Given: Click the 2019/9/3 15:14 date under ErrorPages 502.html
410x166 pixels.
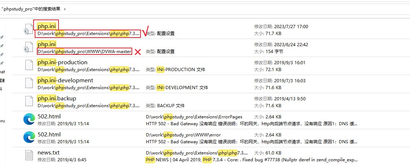Looking at the screenshot, I should [x=63, y=124].
